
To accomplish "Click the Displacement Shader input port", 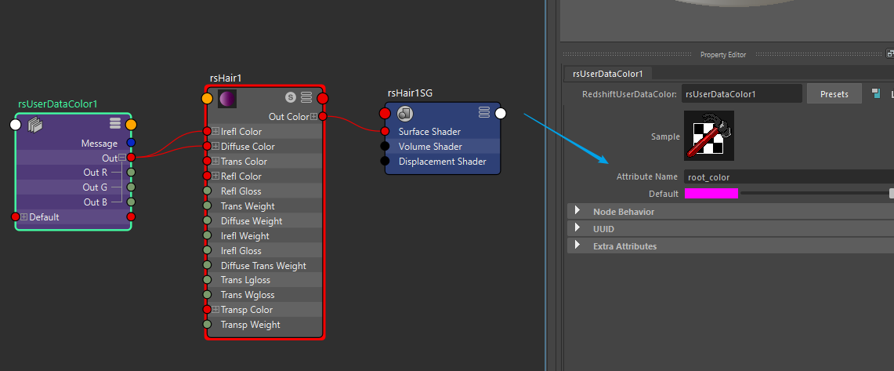I will click(x=385, y=161).
